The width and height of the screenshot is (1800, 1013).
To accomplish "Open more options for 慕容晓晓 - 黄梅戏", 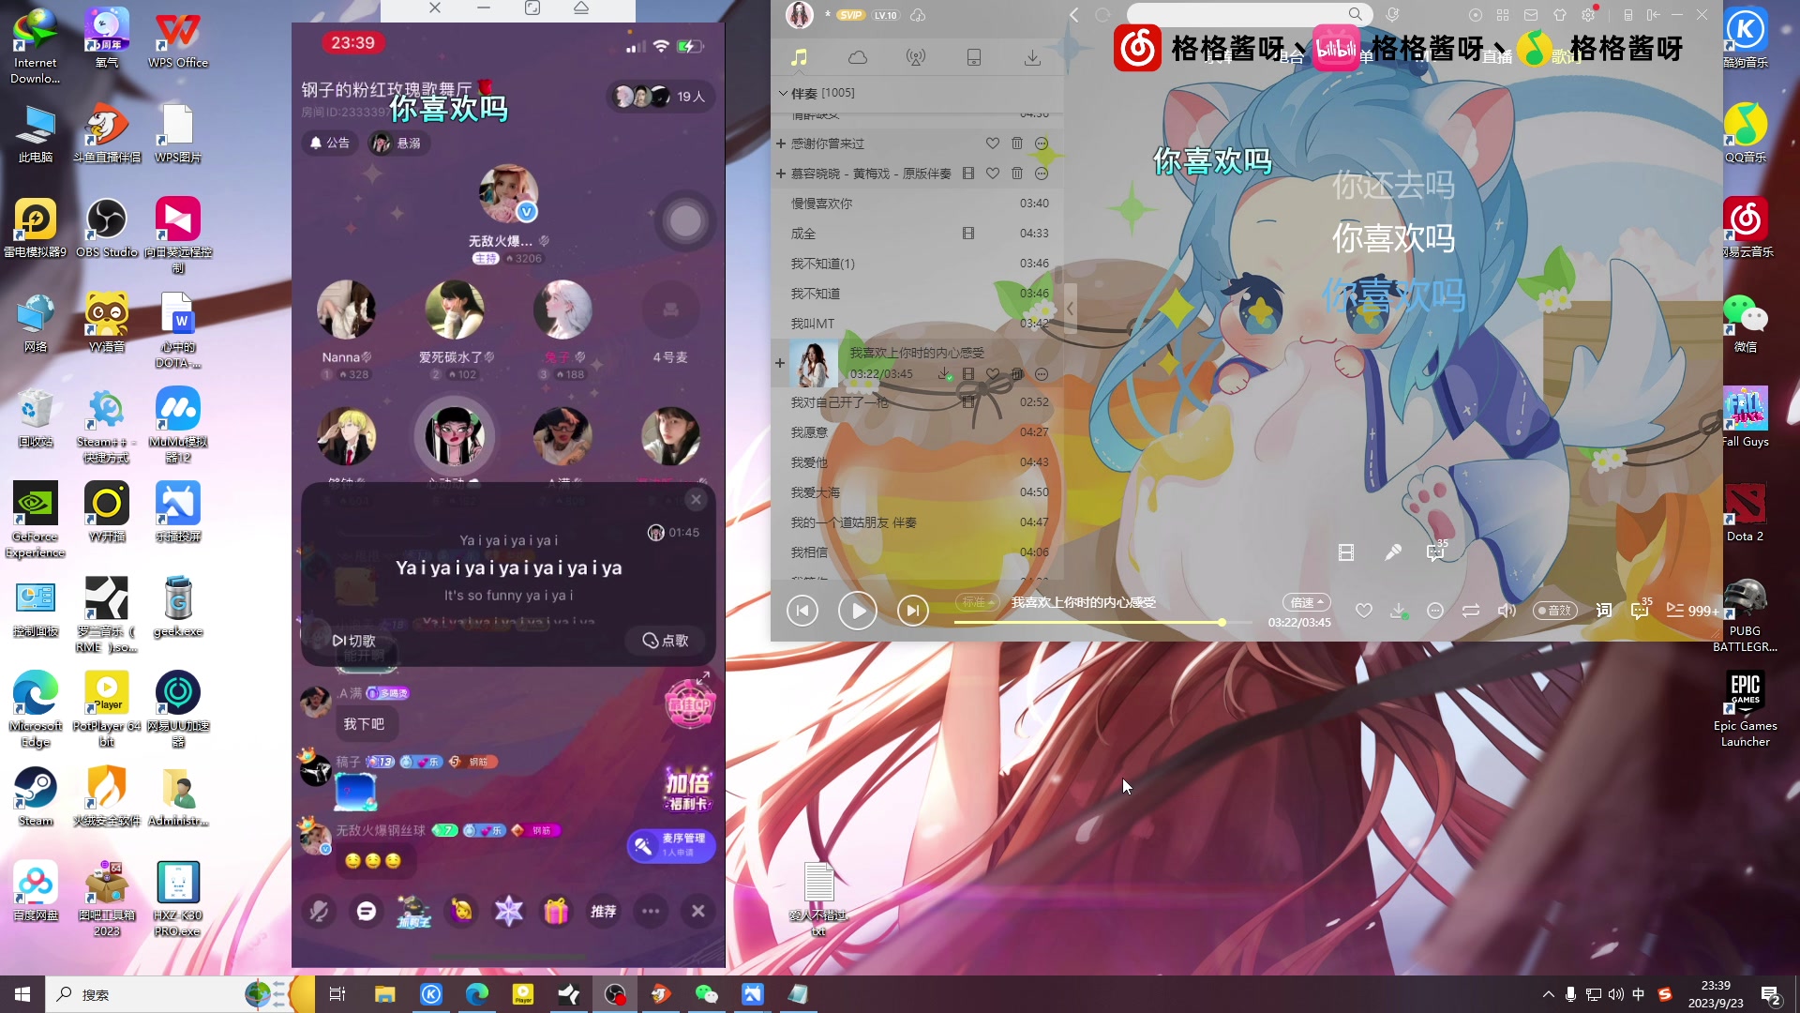I will (1042, 174).
